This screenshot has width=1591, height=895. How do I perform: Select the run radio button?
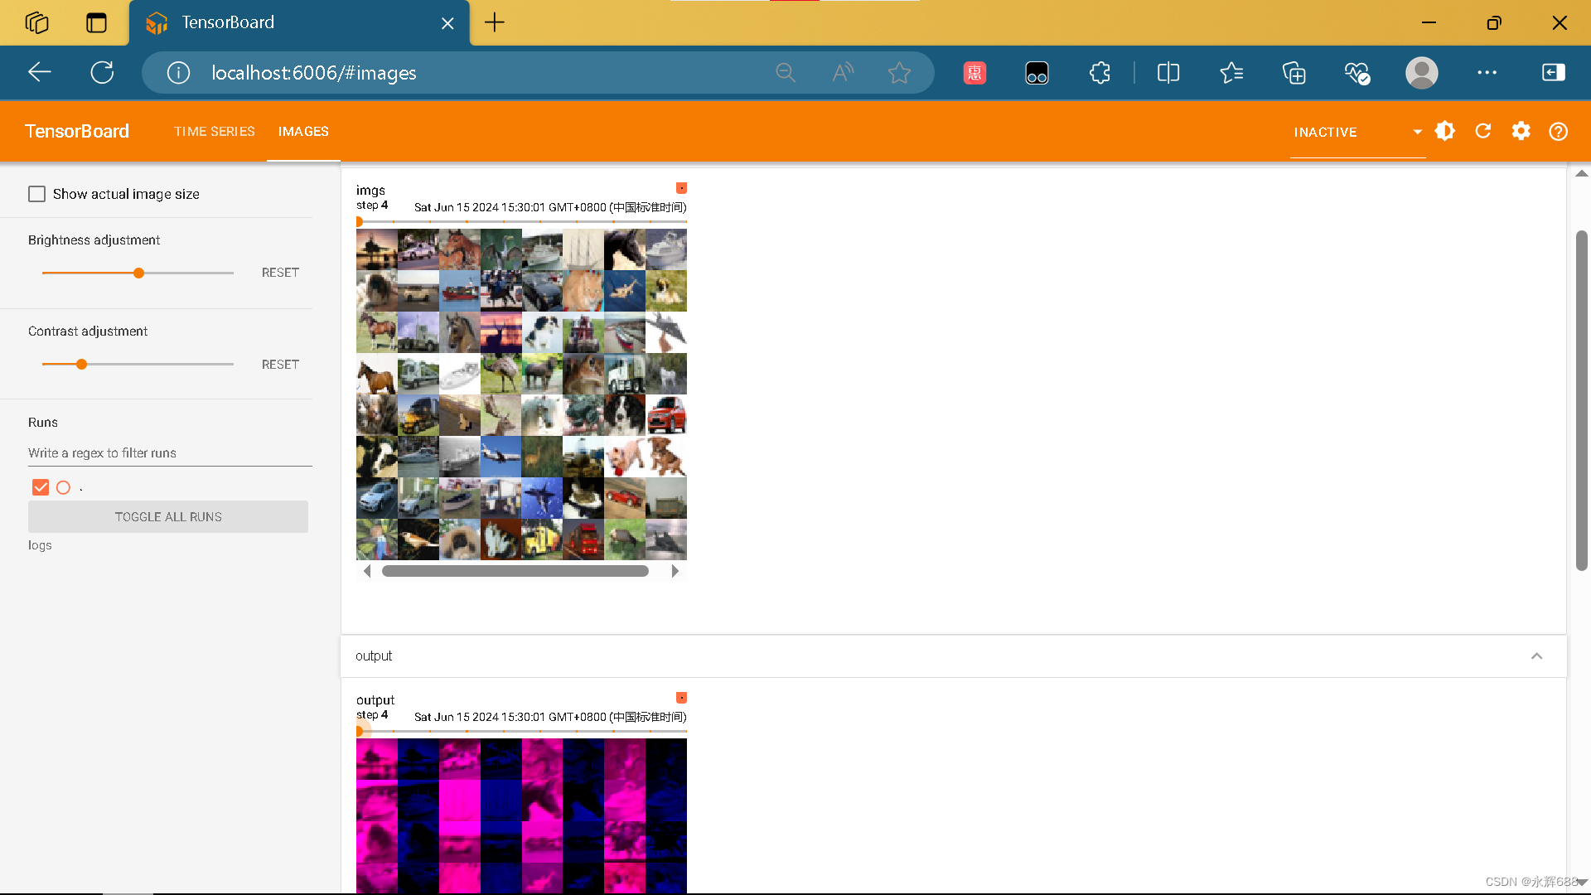tap(63, 487)
